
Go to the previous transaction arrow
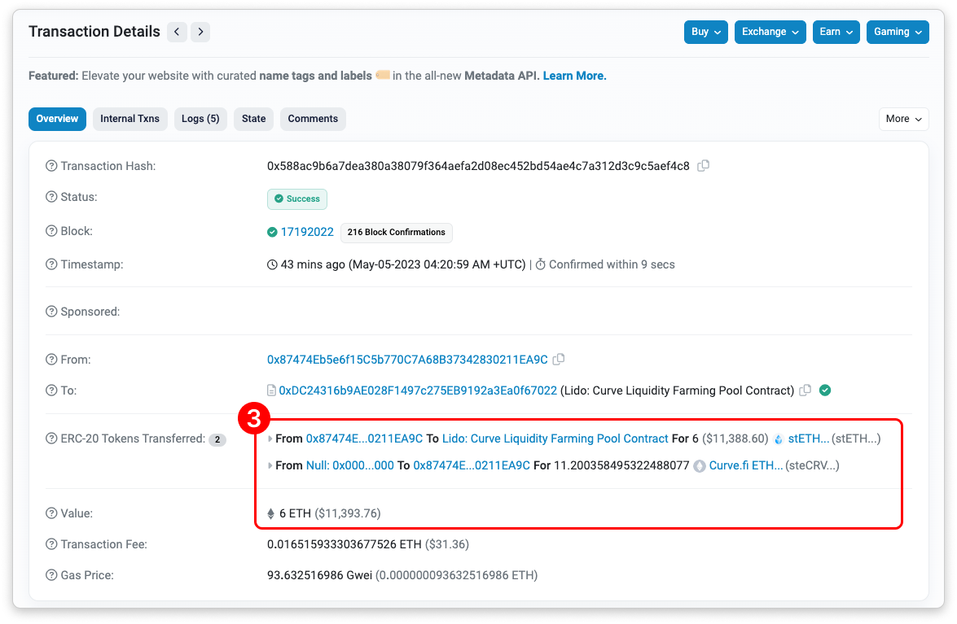(x=177, y=32)
